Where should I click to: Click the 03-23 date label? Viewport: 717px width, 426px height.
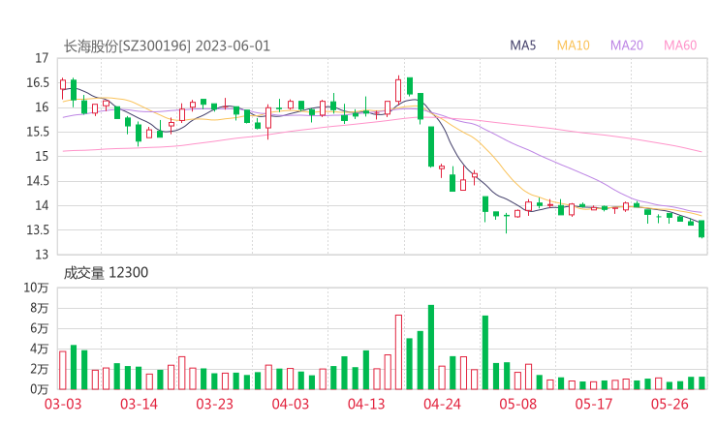(x=214, y=404)
